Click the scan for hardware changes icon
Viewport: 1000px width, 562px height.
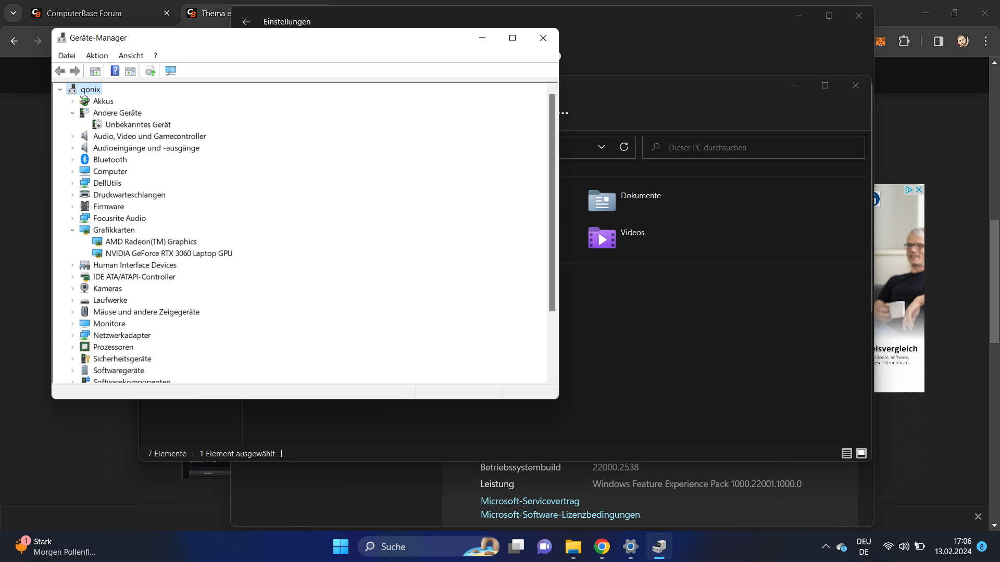(x=170, y=71)
